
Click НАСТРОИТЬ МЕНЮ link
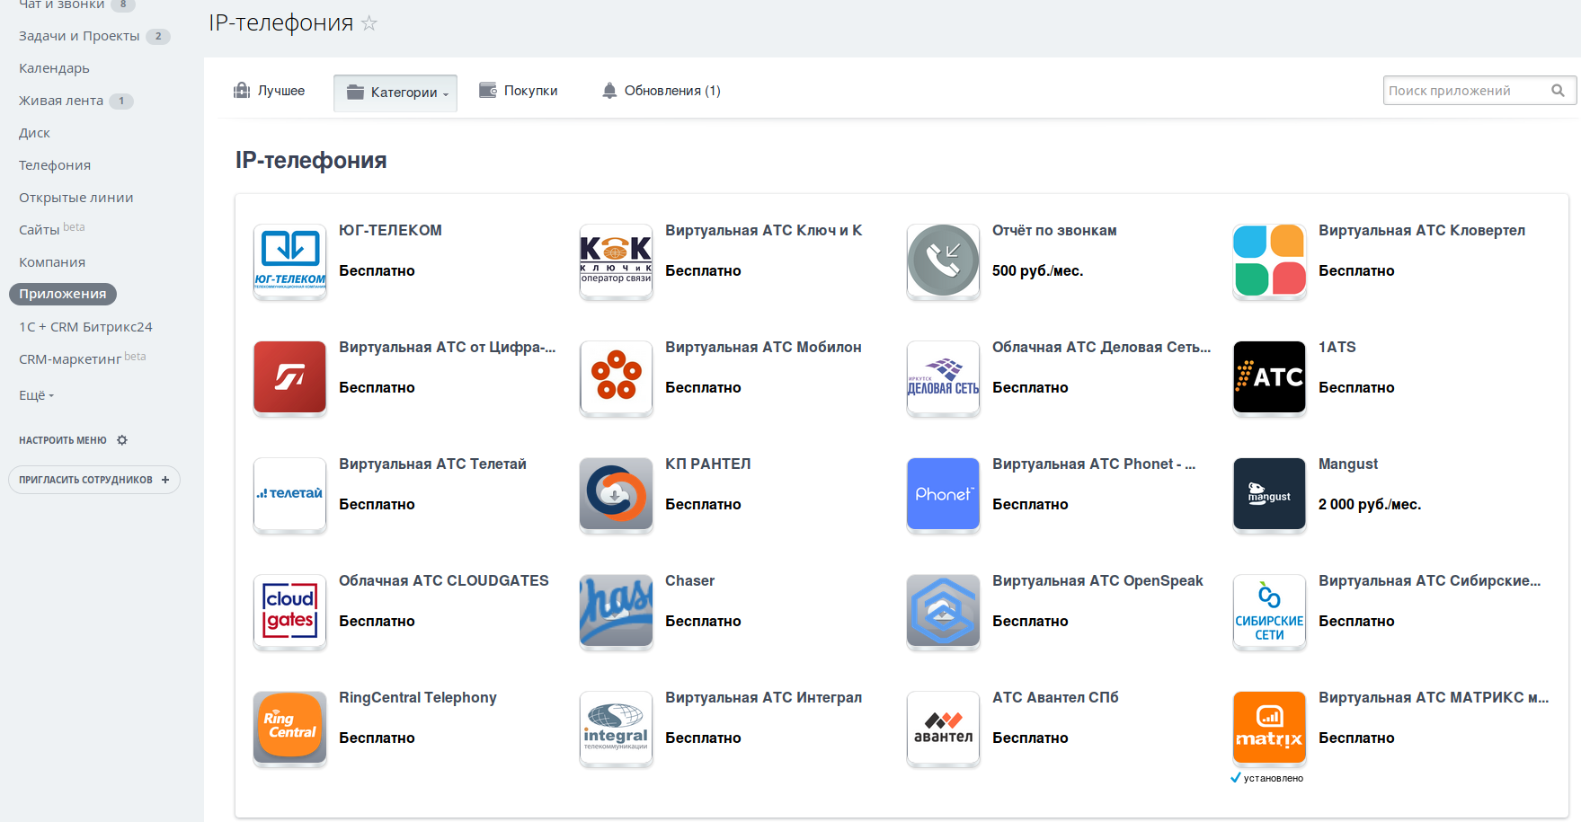pyautogui.click(x=63, y=440)
